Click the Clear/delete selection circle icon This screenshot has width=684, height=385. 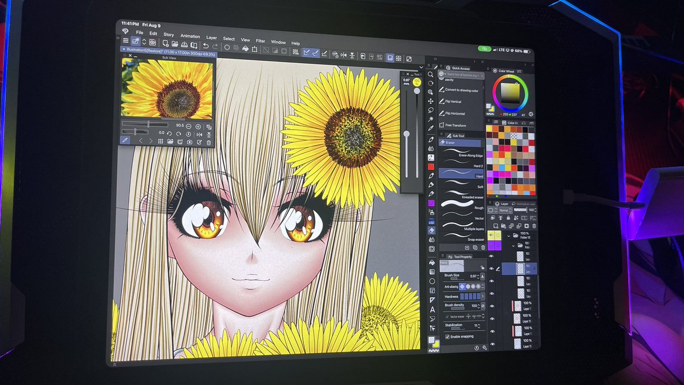click(227, 47)
